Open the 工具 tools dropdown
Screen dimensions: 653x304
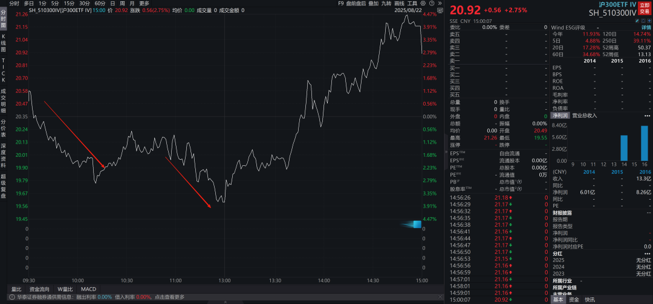coord(412,3)
